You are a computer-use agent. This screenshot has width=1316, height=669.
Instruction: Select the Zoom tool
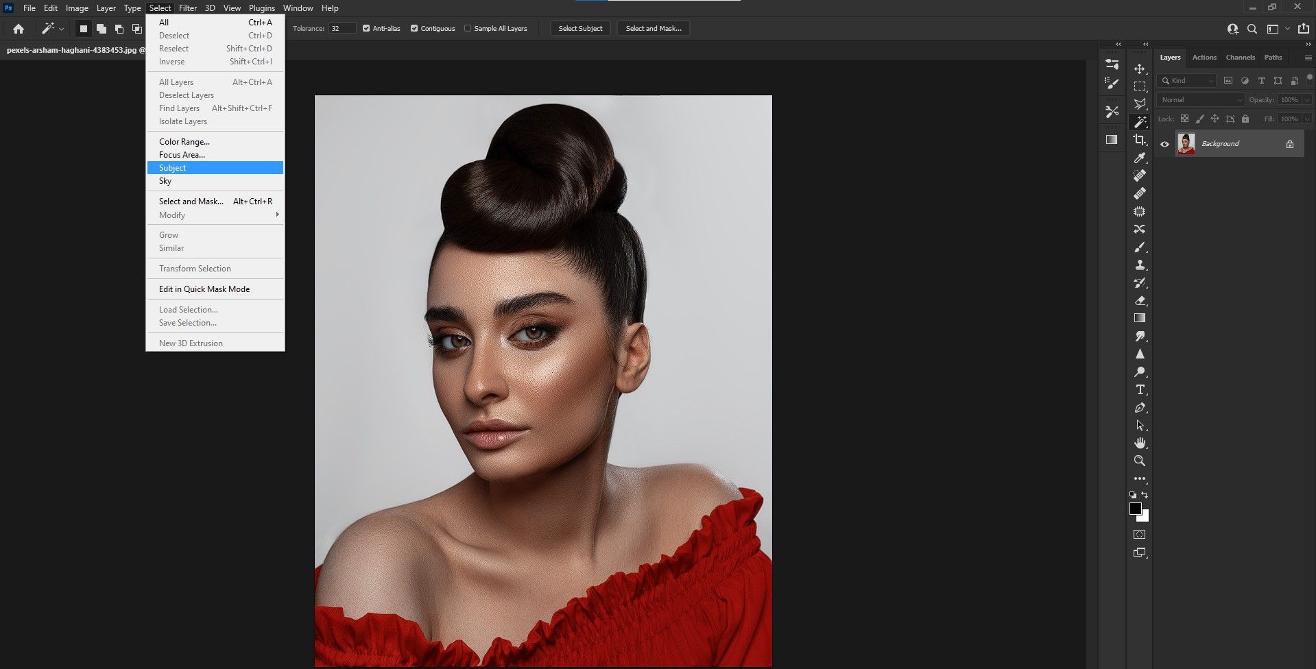click(1140, 461)
